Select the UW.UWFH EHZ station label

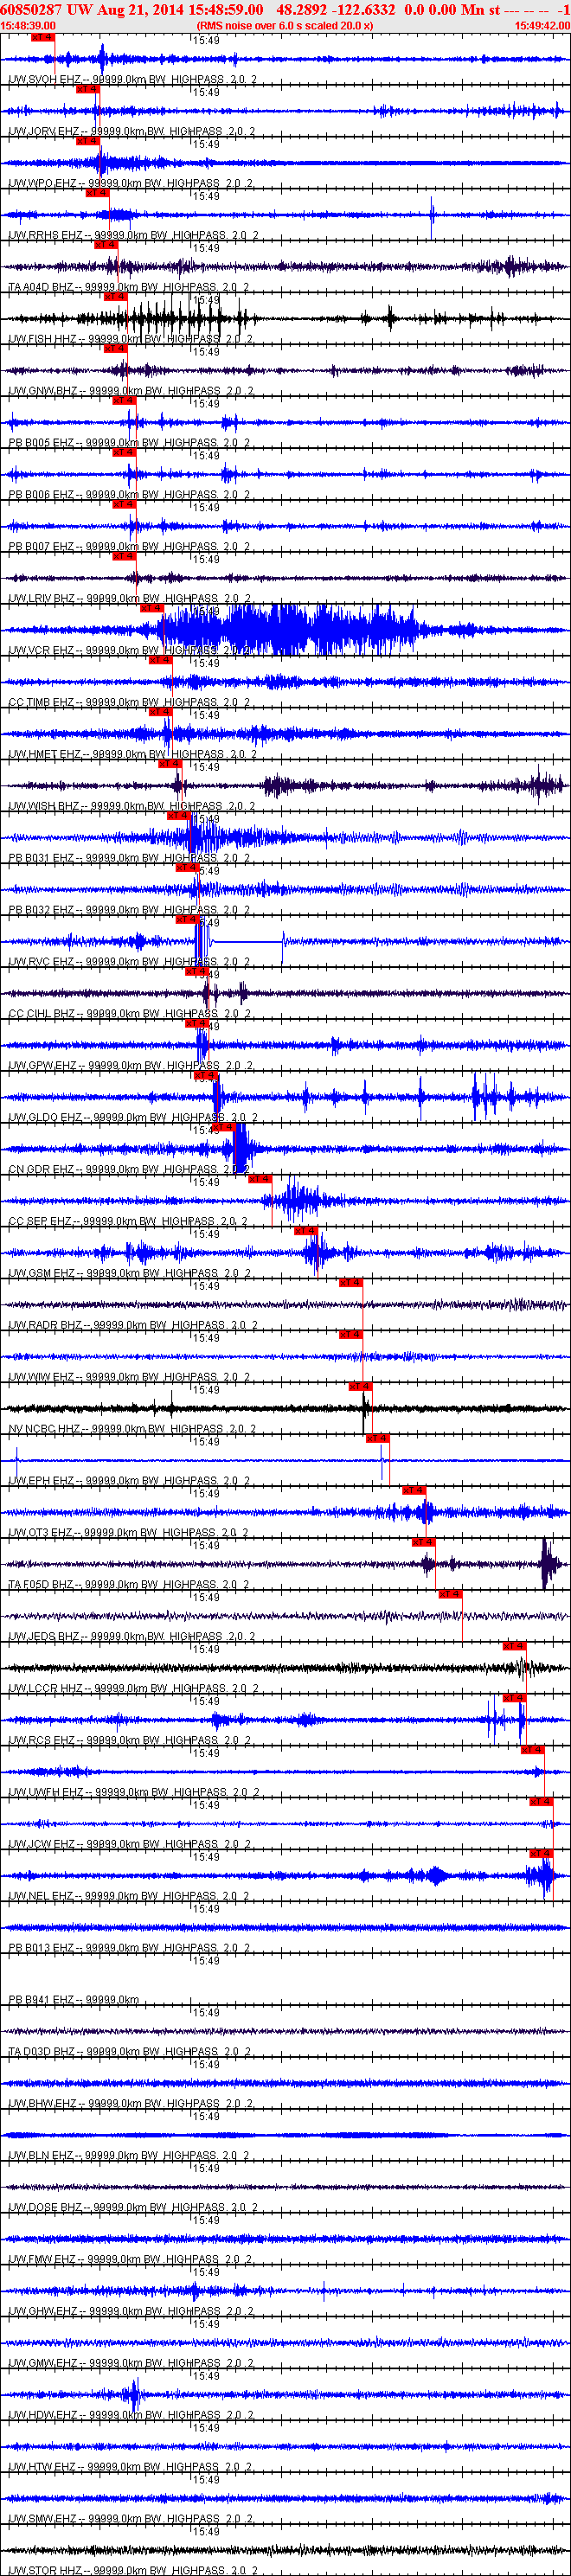134,1793
